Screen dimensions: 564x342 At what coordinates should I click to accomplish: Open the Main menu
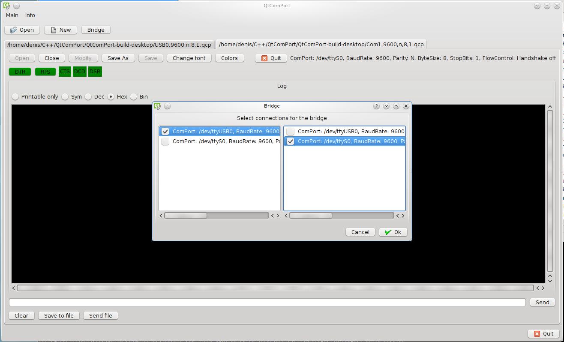coord(12,15)
